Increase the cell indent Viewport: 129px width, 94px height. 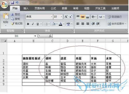[98, 24]
